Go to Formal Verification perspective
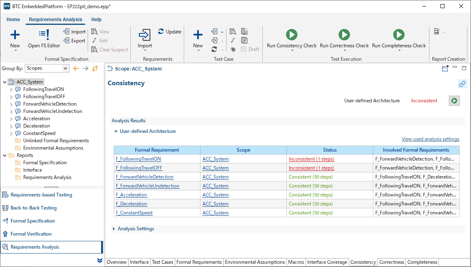This screenshot has width=471, height=267. (x=31, y=234)
